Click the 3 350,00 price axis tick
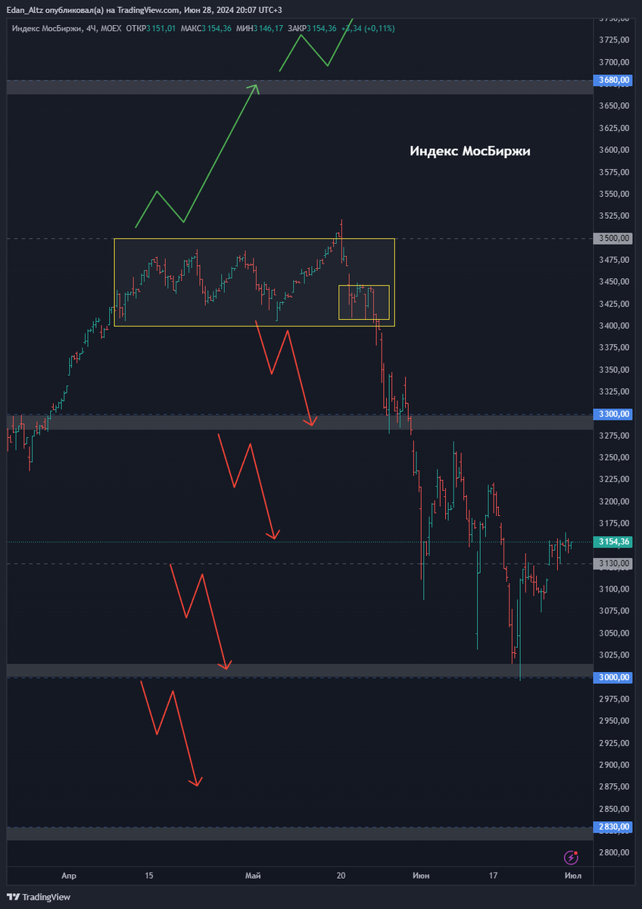This screenshot has width=642, height=909. pyautogui.click(x=614, y=370)
